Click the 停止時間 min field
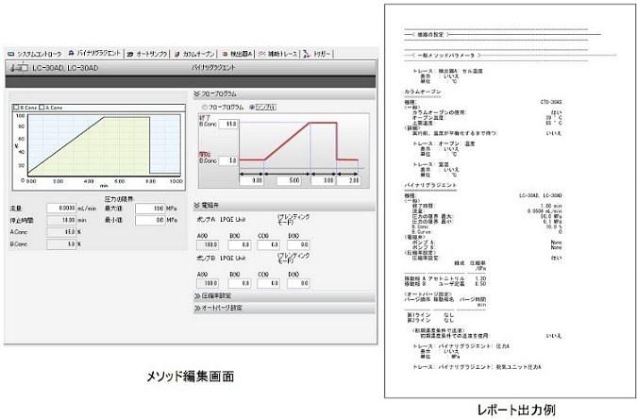Image resolution: width=637 pixels, height=419 pixels. (x=61, y=220)
